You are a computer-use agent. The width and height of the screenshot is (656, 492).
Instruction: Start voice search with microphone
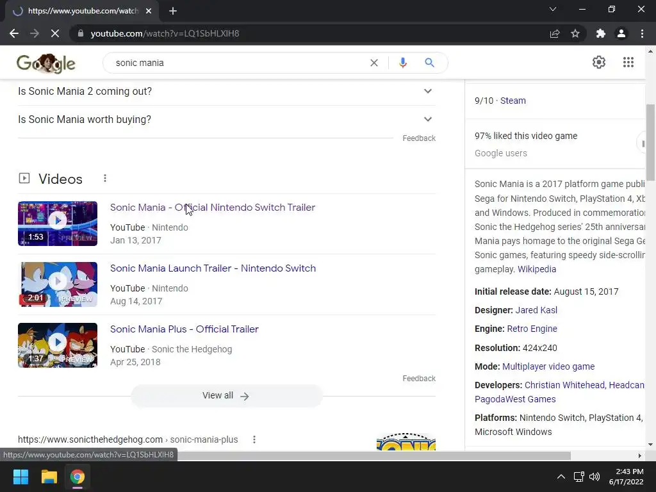(402, 63)
